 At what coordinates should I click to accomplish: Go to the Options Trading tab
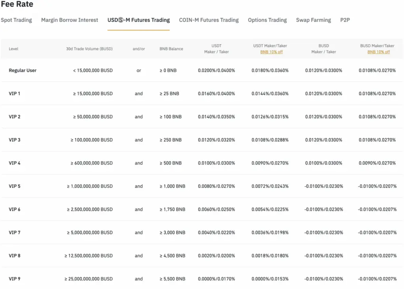coord(267,20)
